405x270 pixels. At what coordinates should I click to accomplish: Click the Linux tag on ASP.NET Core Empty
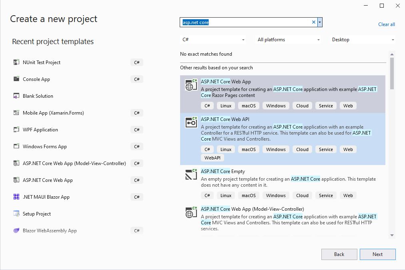pos(226,195)
